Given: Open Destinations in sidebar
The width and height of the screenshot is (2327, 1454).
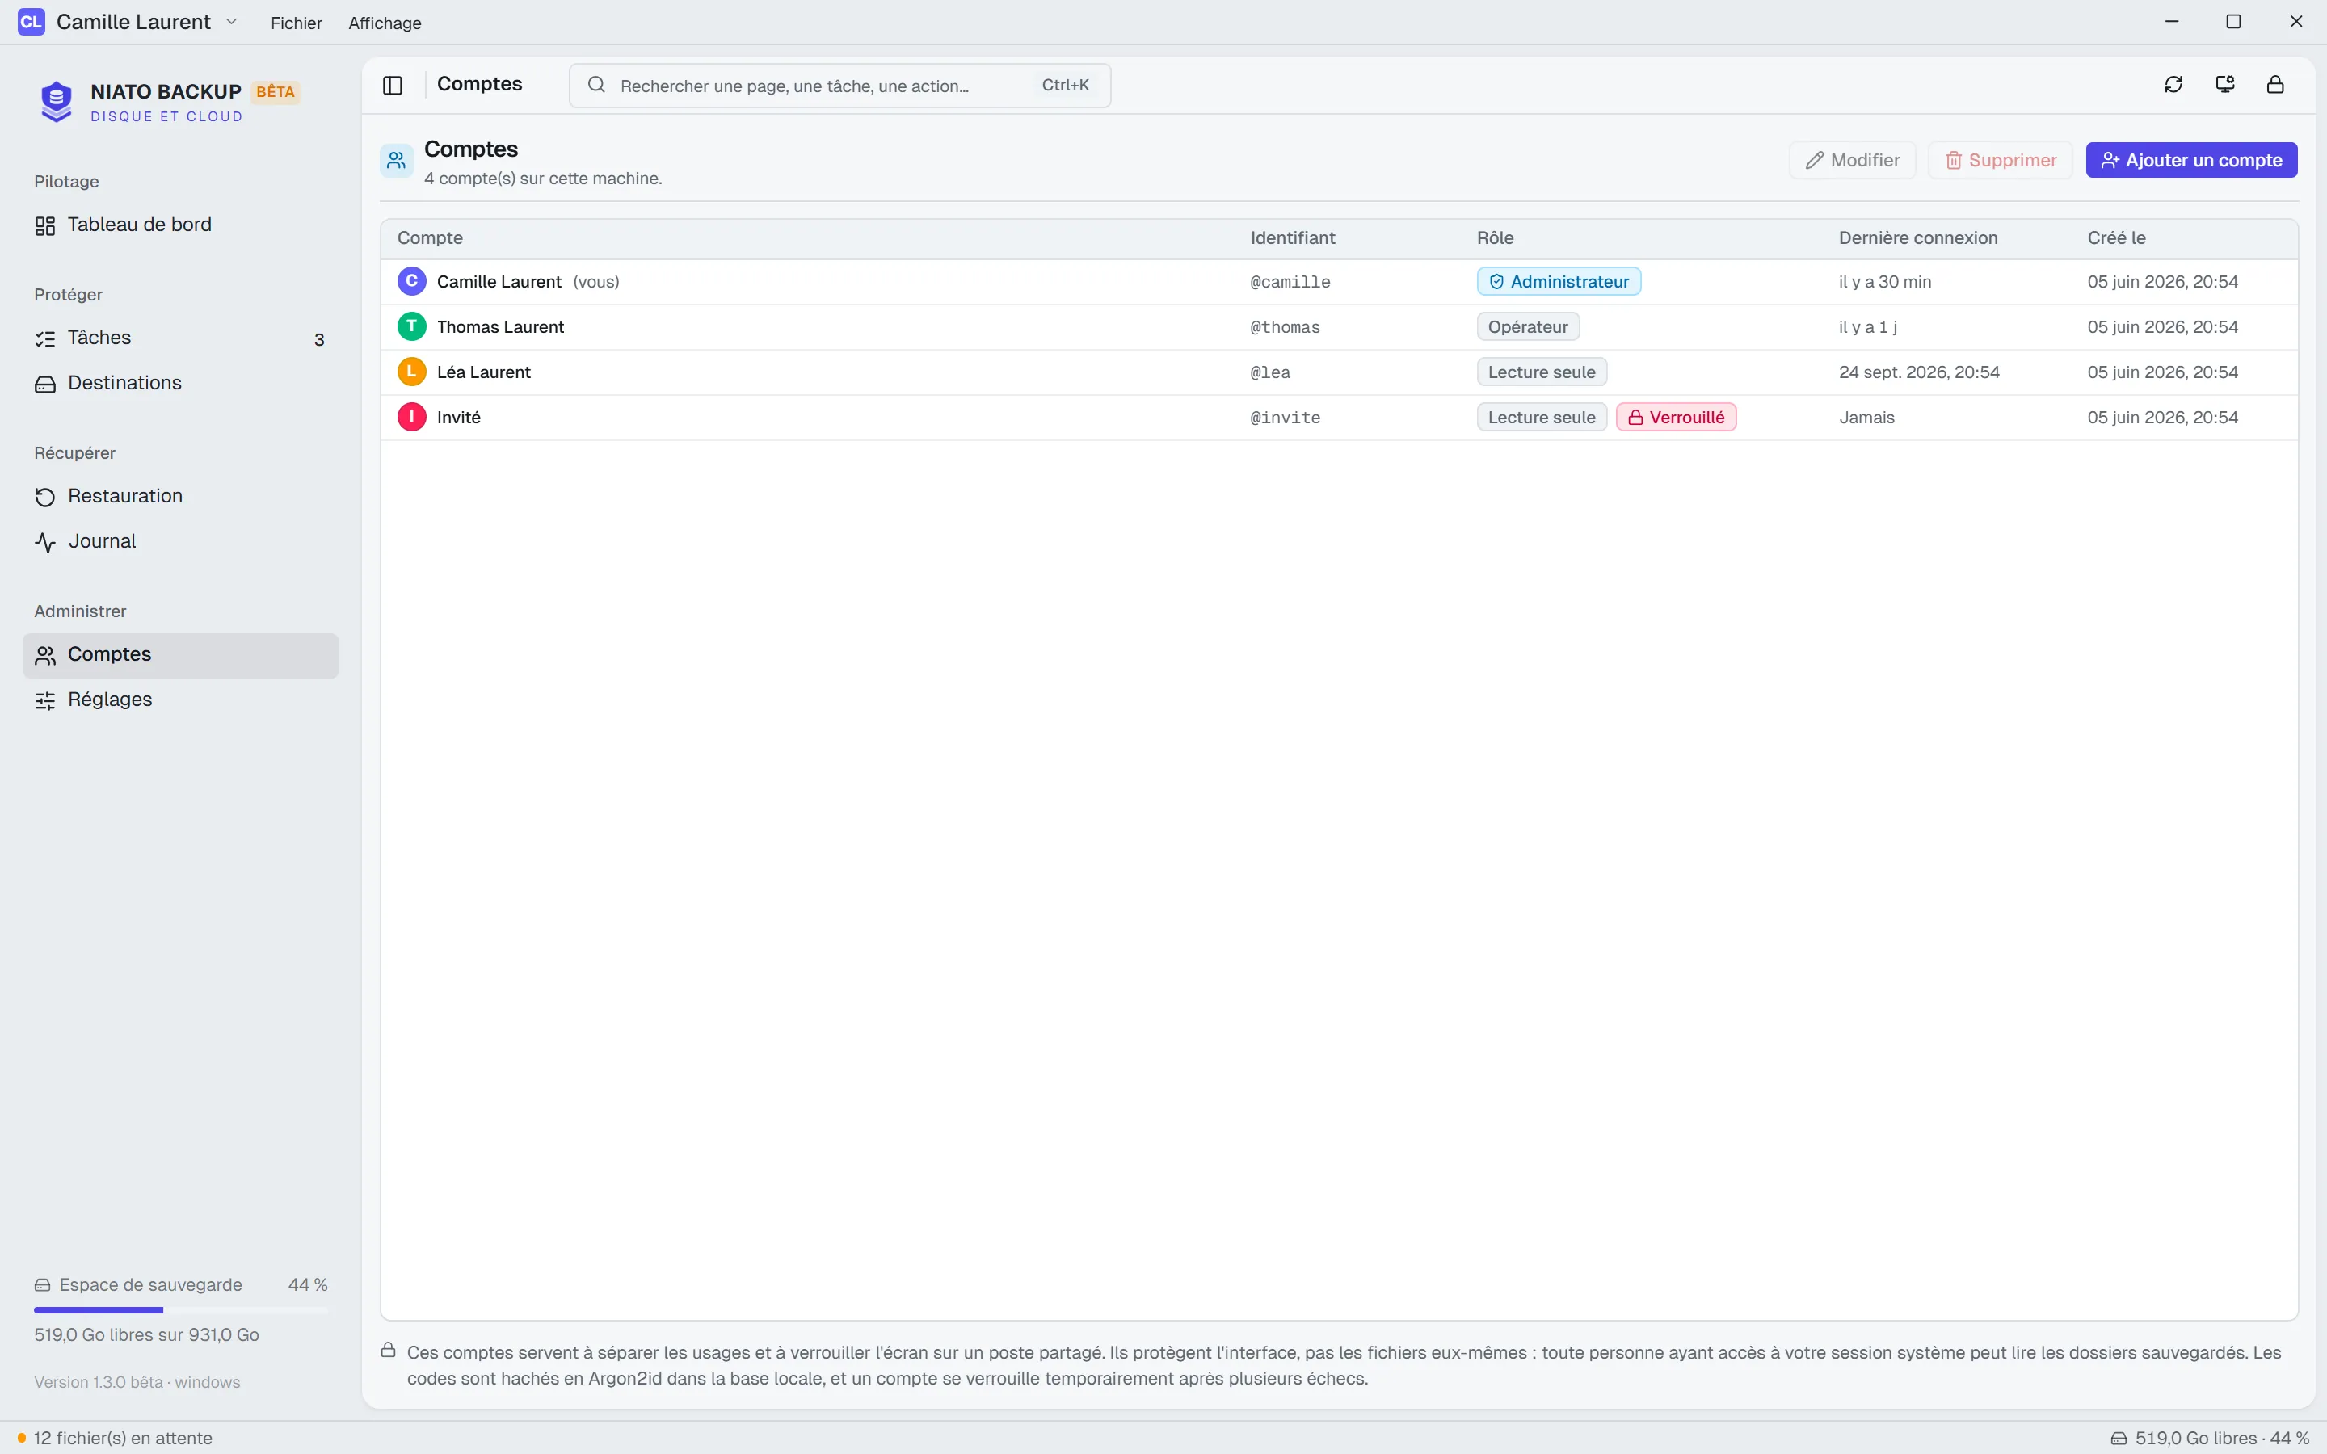Looking at the screenshot, I should 181,383.
